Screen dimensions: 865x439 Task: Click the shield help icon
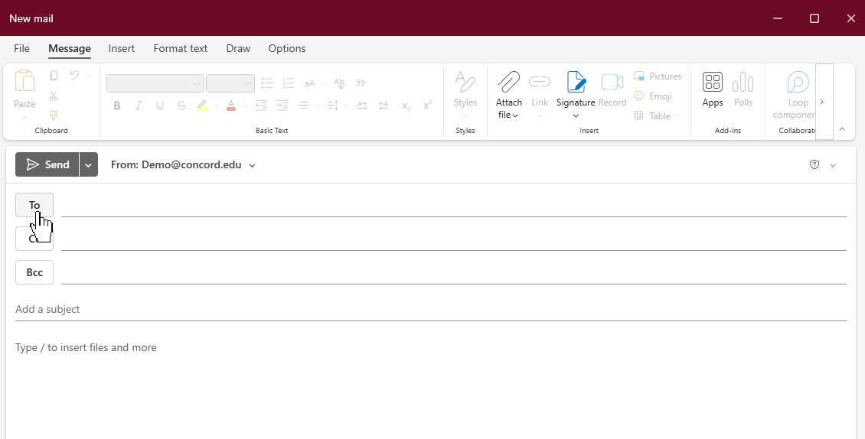tap(814, 164)
